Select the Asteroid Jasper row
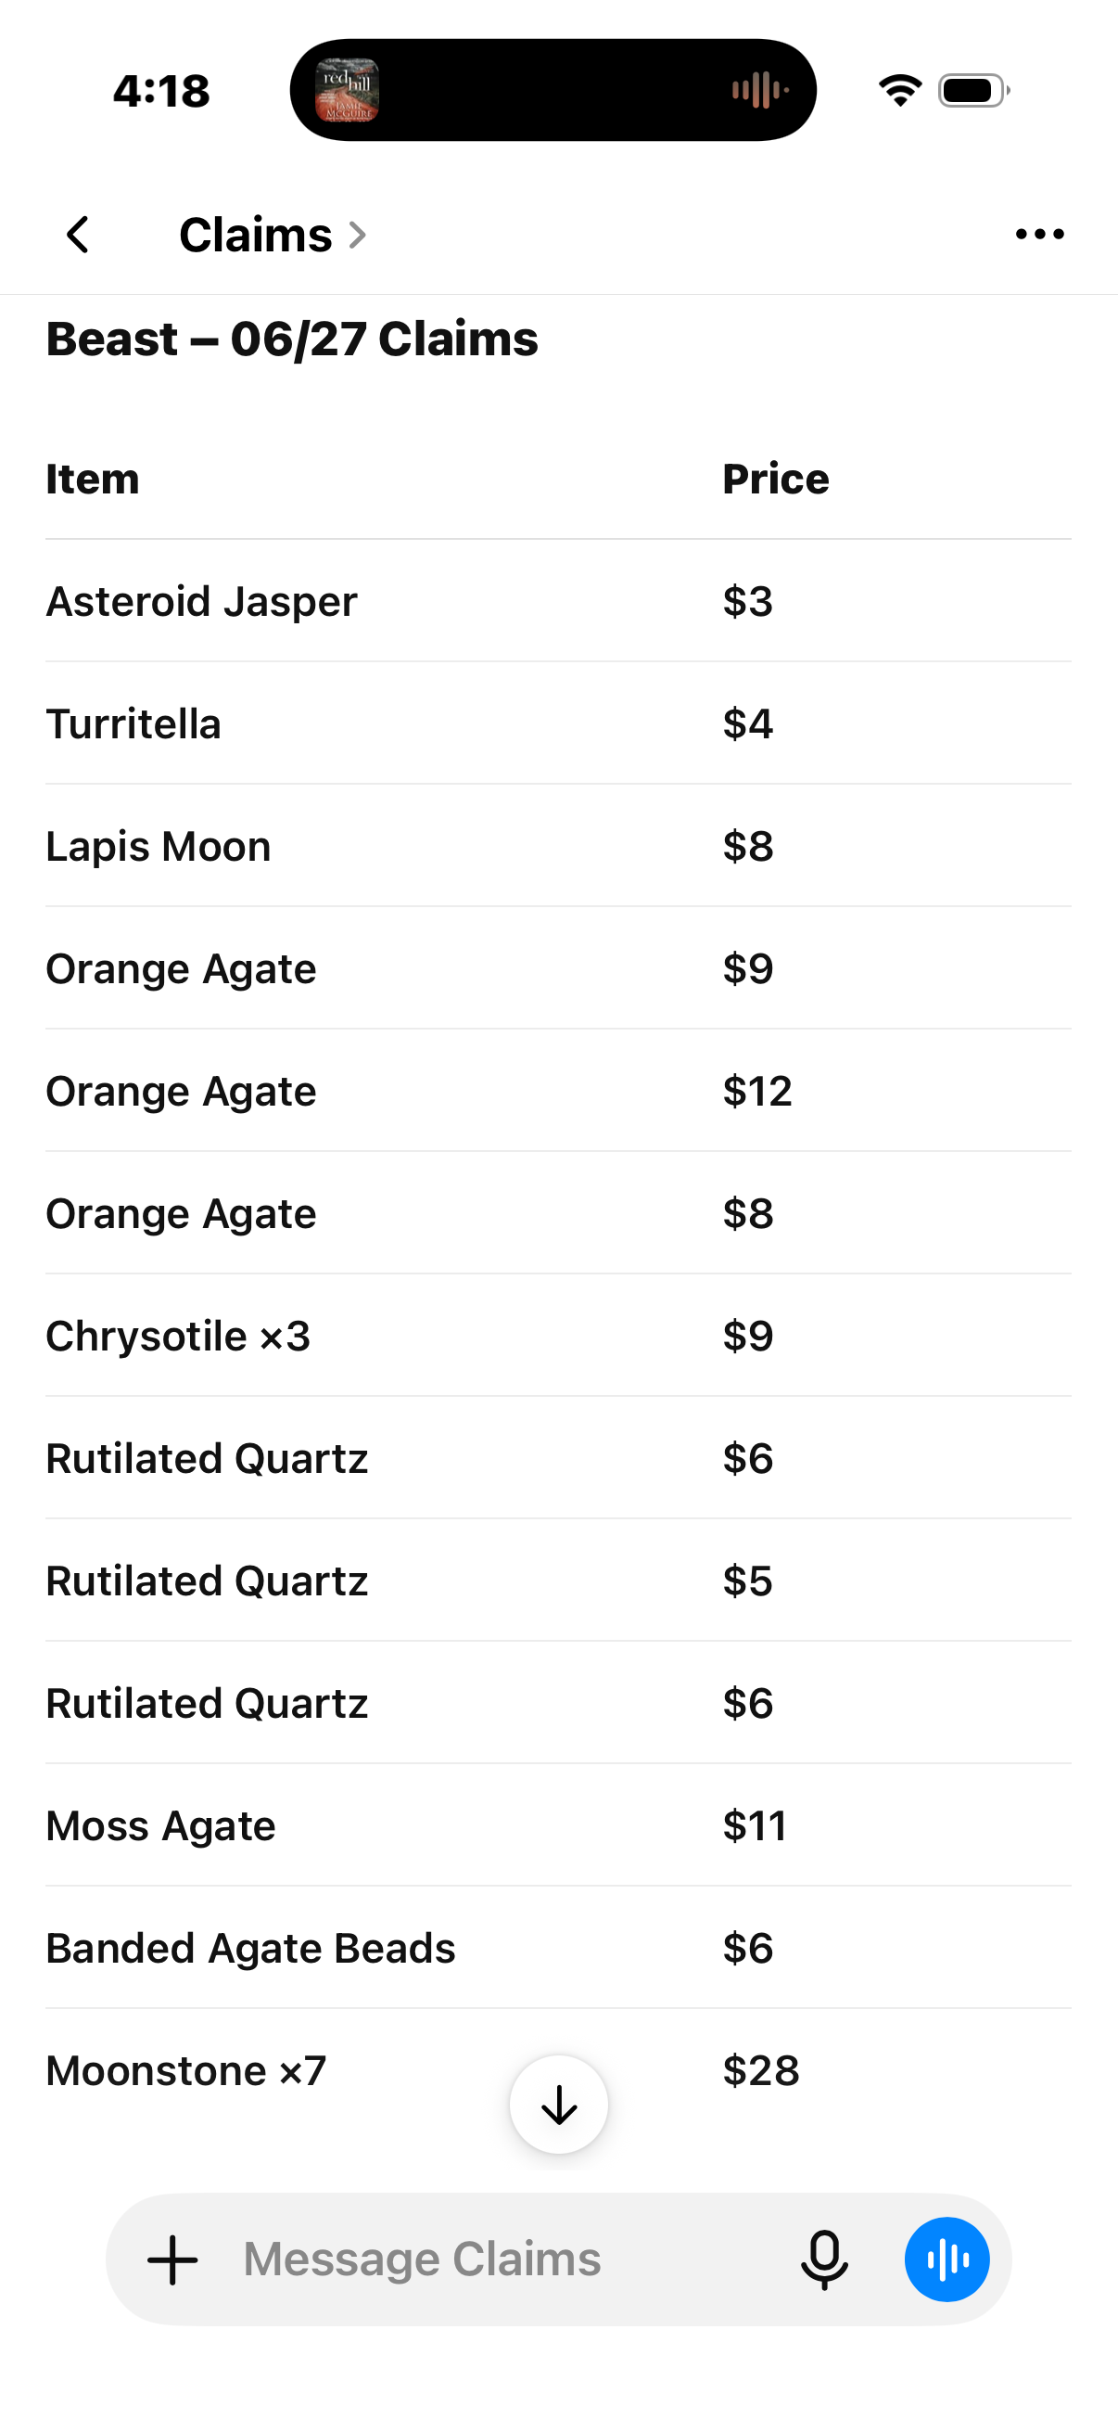Image resolution: width=1118 pixels, height=2432 pixels. [x=558, y=601]
